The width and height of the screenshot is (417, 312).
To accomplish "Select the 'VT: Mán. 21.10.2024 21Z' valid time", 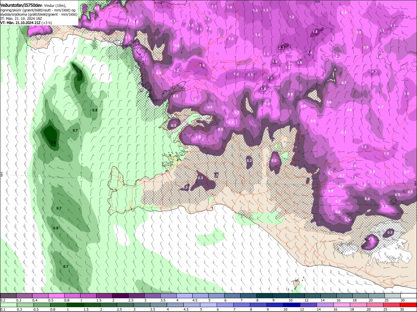I will coord(21,23).
